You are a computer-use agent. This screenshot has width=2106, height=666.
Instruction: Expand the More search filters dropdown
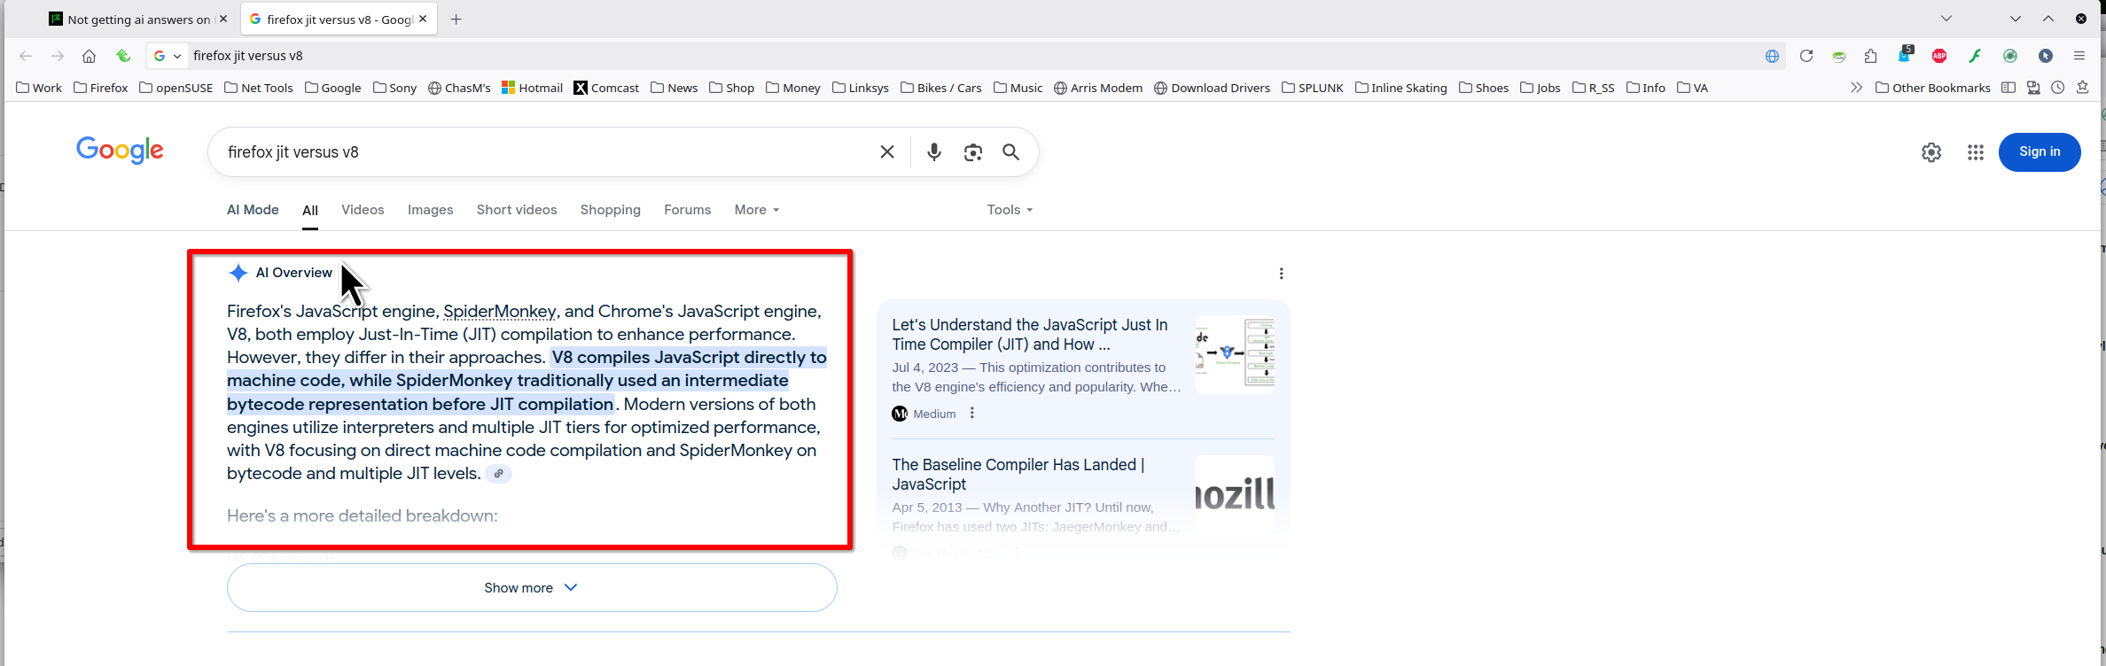(x=757, y=210)
